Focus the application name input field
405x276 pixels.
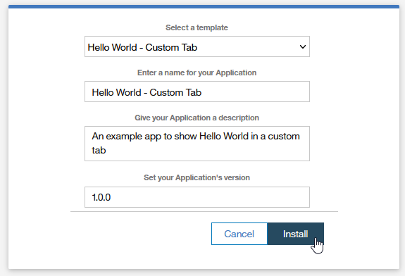click(197, 92)
